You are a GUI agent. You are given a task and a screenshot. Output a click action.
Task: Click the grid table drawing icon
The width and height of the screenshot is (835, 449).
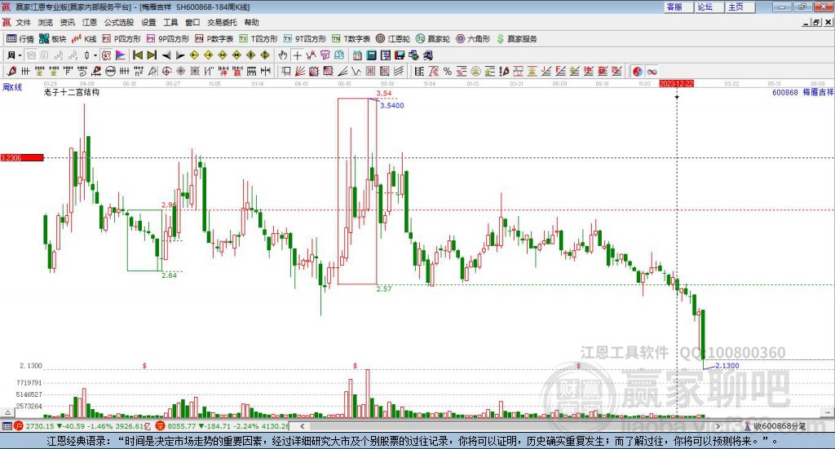pyautogui.click(x=371, y=71)
